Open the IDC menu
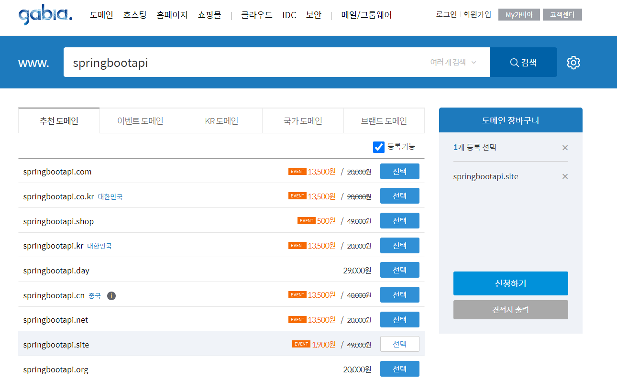Image resolution: width=617 pixels, height=380 pixels. [x=289, y=15]
